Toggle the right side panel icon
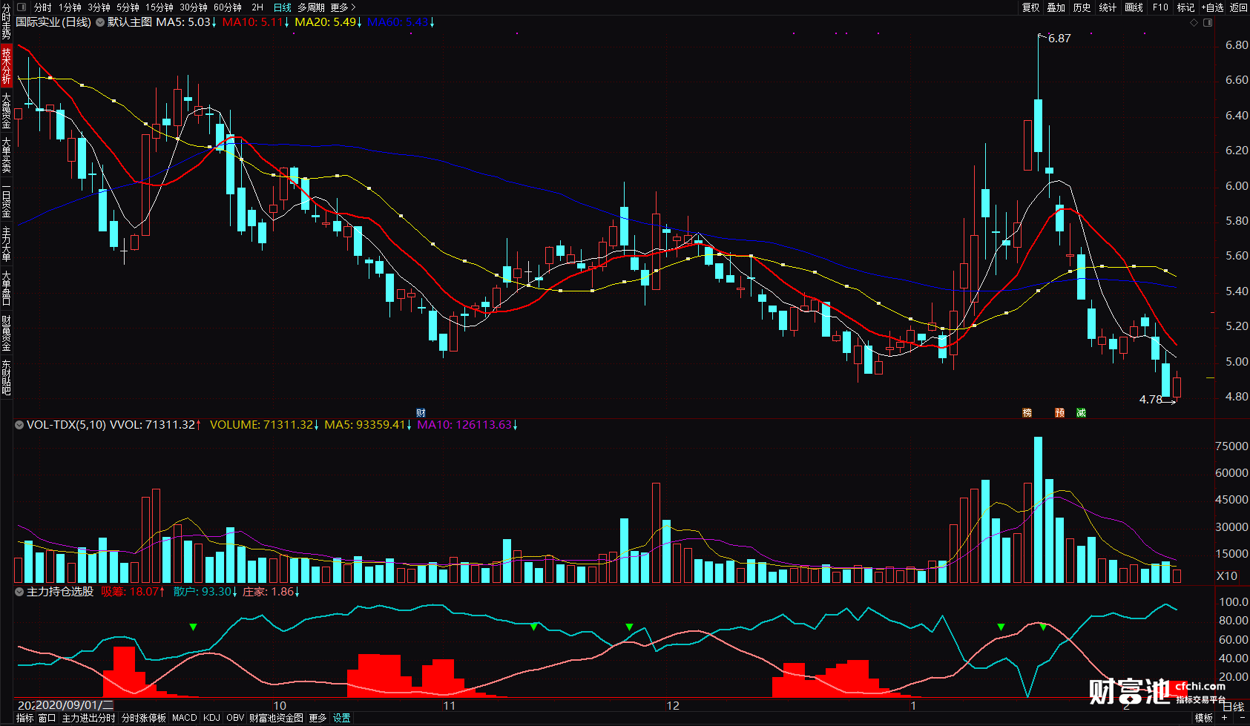Screen dimensions: 1250x726 [x=1207, y=23]
